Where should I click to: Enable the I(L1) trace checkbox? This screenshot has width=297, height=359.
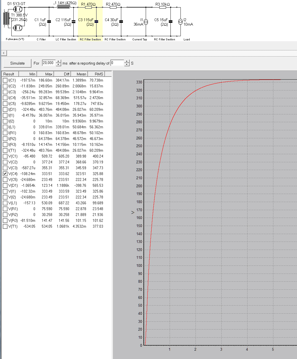pyautogui.click(x=5, y=127)
